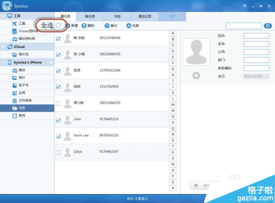Click the 删除 delete trash icon
This screenshot has height=203, width=275.
(x=84, y=26)
